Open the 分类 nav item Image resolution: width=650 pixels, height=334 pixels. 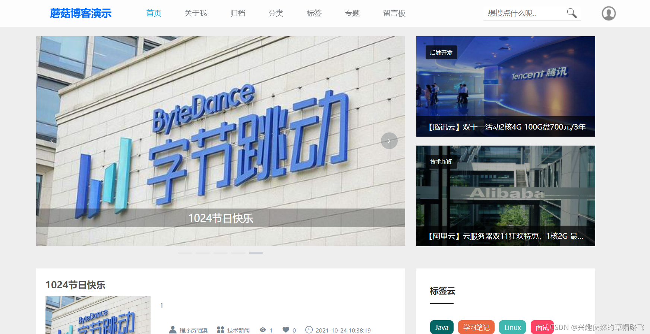coord(276,13)
